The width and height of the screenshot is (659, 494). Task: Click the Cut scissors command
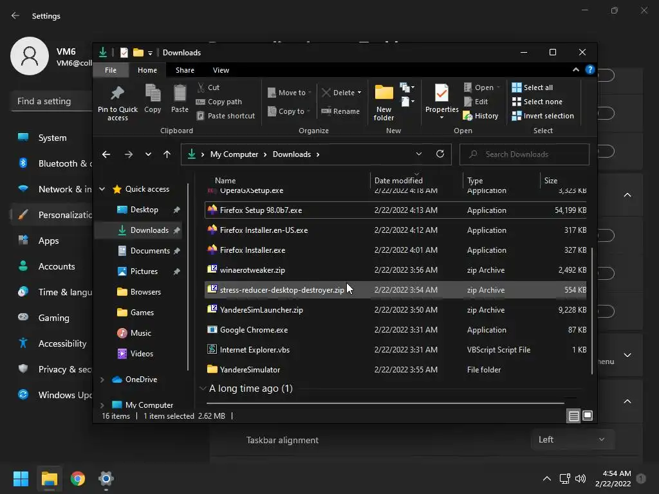pyautogui.click(x=208, y=87)
